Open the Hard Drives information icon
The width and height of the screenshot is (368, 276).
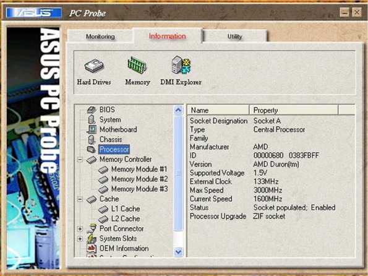pyautogui.click(x=94, y=66)
